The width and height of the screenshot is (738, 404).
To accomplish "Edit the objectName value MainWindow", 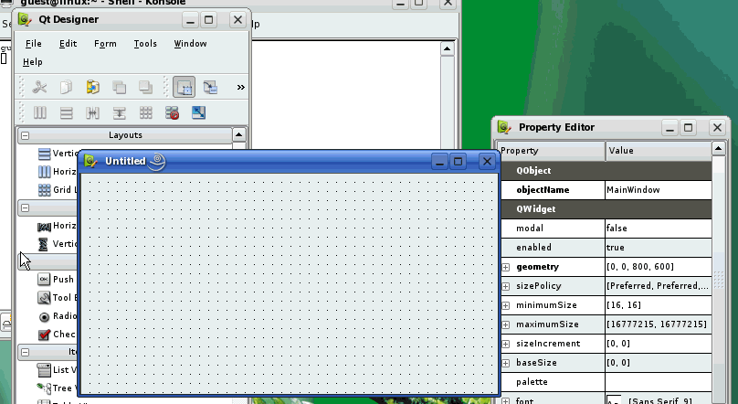I will point(658,190).
